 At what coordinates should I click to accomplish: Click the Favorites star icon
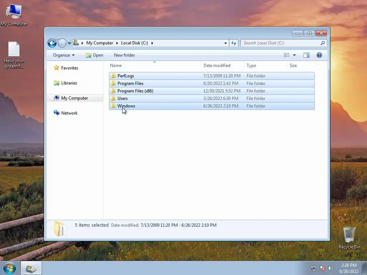click(56, 68)
